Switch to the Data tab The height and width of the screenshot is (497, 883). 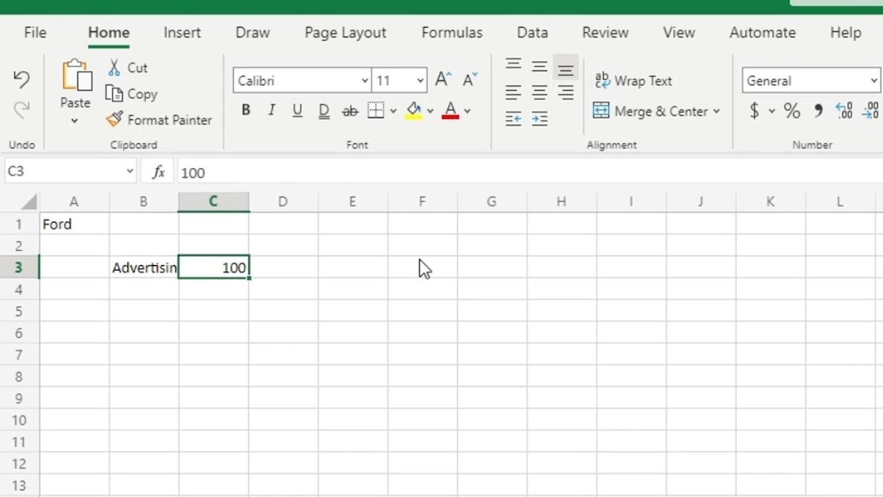(x=533, y=32)
